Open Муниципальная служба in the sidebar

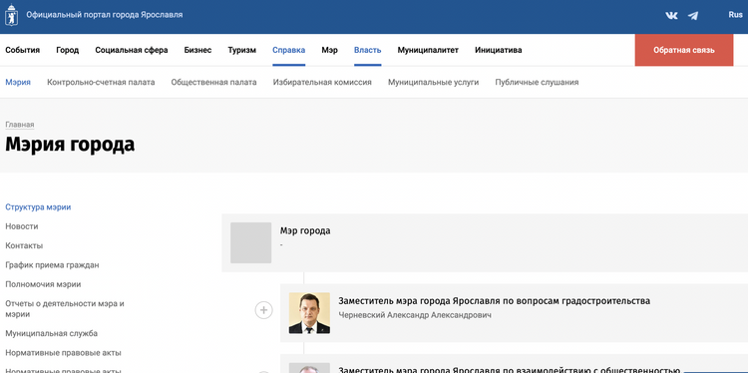(52, 333)
